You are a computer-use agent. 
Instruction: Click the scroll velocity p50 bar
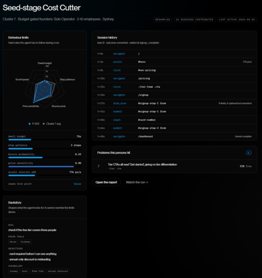point(45,175)
